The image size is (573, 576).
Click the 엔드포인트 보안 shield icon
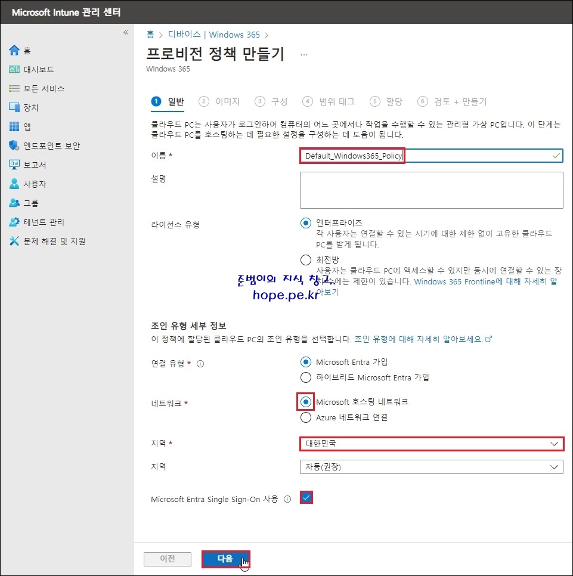(14, 146)
